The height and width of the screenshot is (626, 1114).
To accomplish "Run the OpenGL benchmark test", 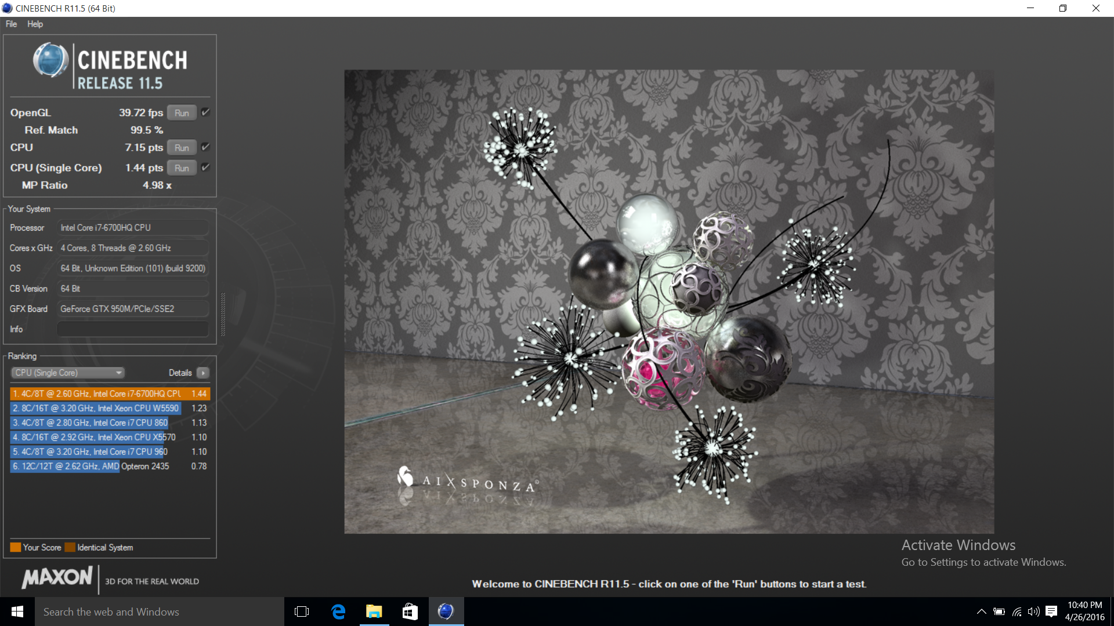I will (x=182, y=113).
